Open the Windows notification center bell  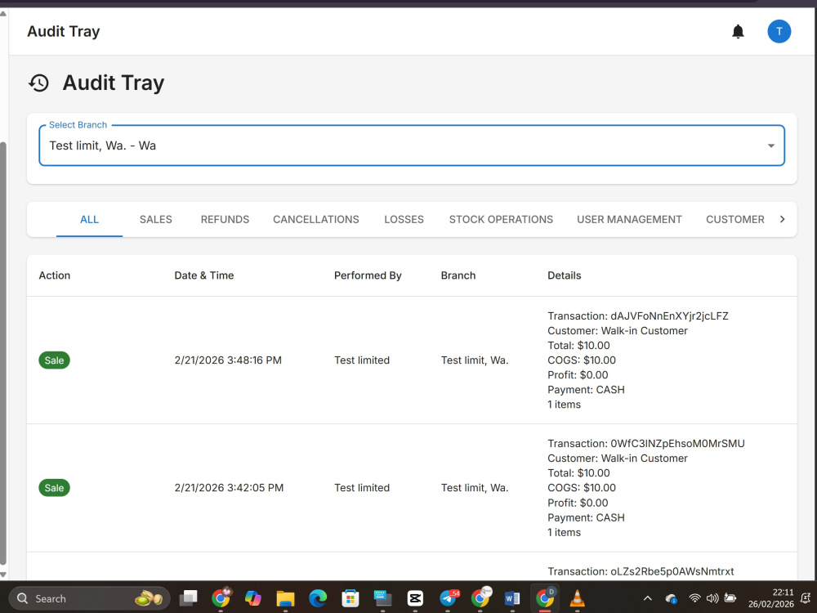[x=806, y=598]
